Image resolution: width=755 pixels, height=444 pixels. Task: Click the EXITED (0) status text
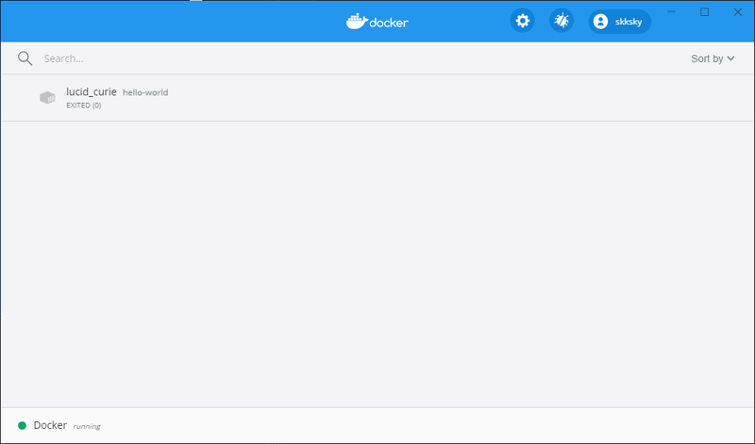84,106
